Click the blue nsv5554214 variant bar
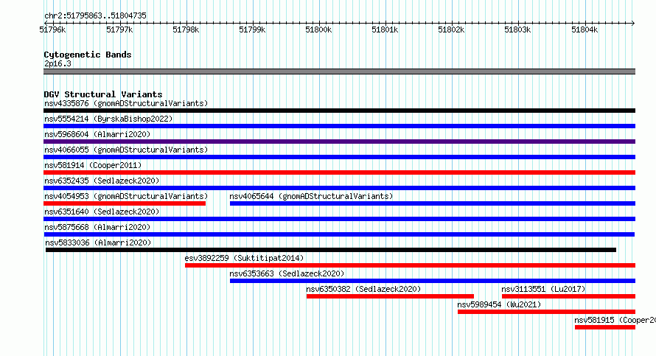Image resolution: width=656 pixels, height=356 pixels. (x=339, y=126)
